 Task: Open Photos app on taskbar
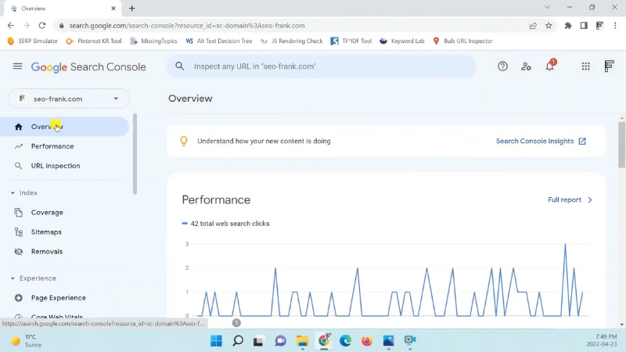pyautogui.click(x=388, y=341)
